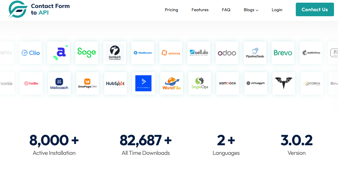338x170 pixels.
Task: Click the Brevo logo card
Action: 283,53
